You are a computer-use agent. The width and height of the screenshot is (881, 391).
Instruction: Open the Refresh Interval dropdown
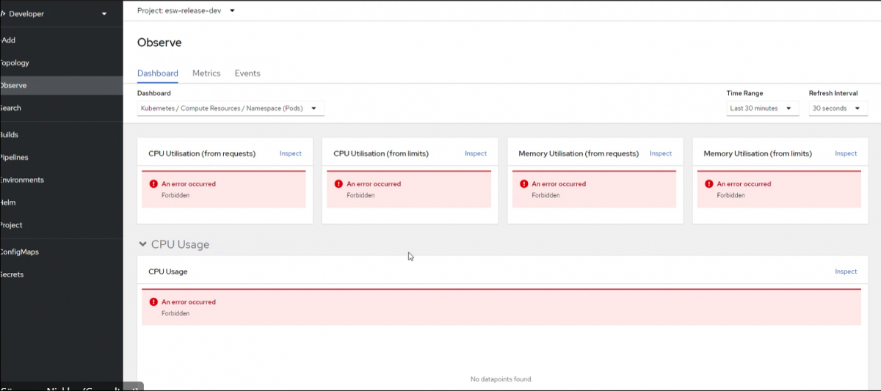click(838, 109)
